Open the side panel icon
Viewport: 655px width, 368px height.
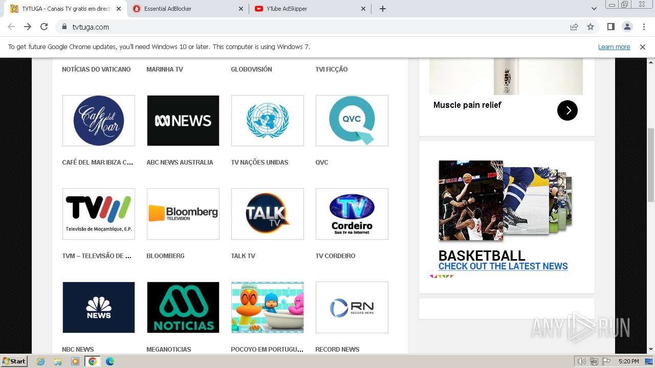click(x=610, y=27)
